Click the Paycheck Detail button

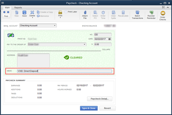pos(100,99)
